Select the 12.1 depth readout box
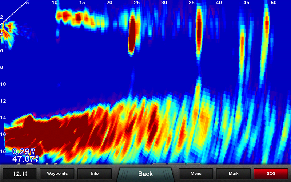This screenshot has width=291, height=182. (19, 174)
